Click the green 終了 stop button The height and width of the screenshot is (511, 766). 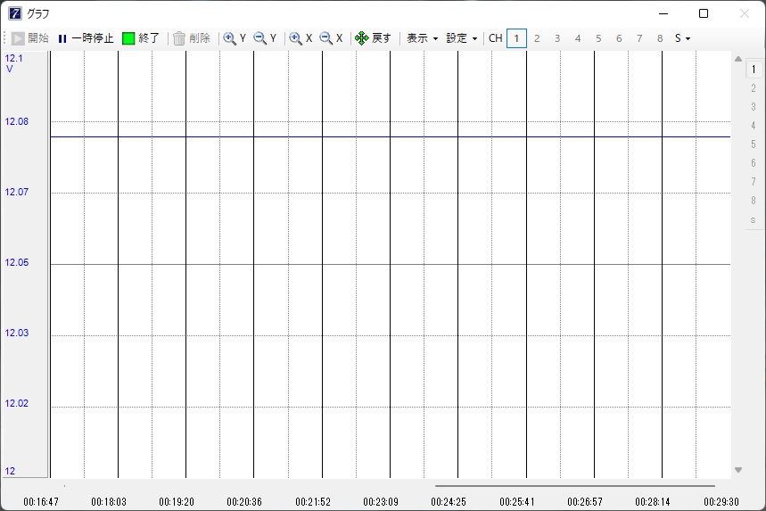(x=141, y=38)
